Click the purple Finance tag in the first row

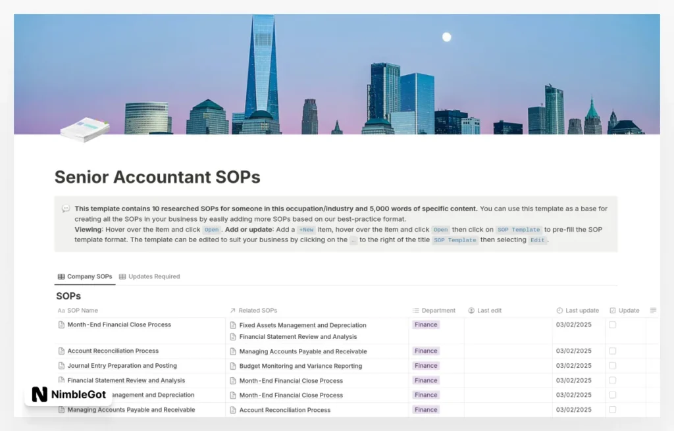[425, 324]
